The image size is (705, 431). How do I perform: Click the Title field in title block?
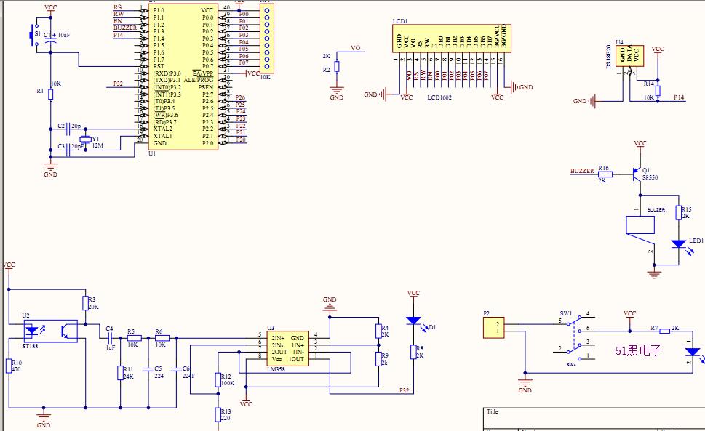[x=493, y=411]
